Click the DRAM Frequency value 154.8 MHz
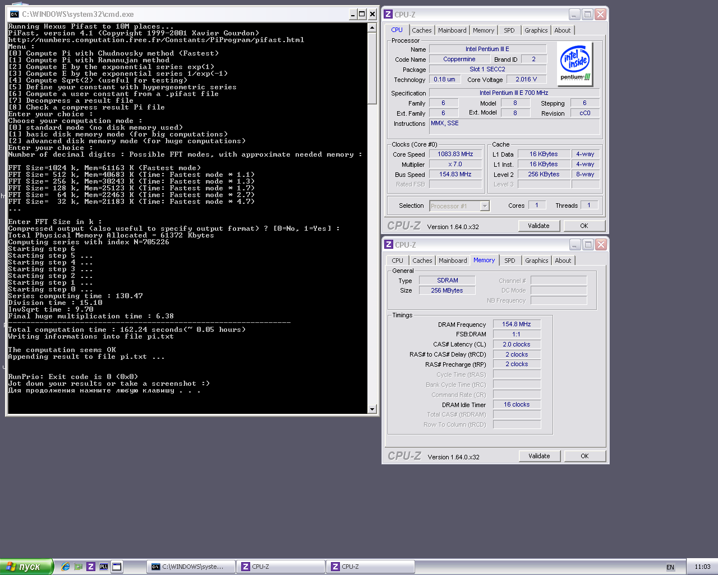Image resolution: width=718 pixels, height=575 pixels. pos(517,324)
